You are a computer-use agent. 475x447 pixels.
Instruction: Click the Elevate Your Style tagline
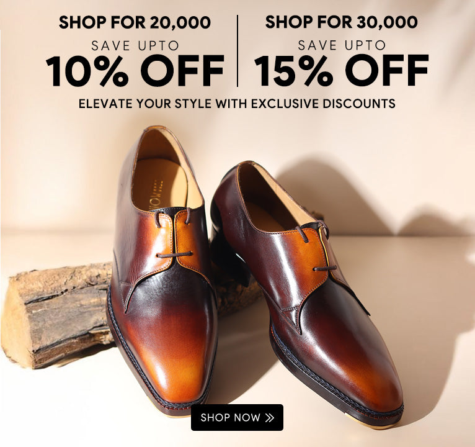point(237,104)
